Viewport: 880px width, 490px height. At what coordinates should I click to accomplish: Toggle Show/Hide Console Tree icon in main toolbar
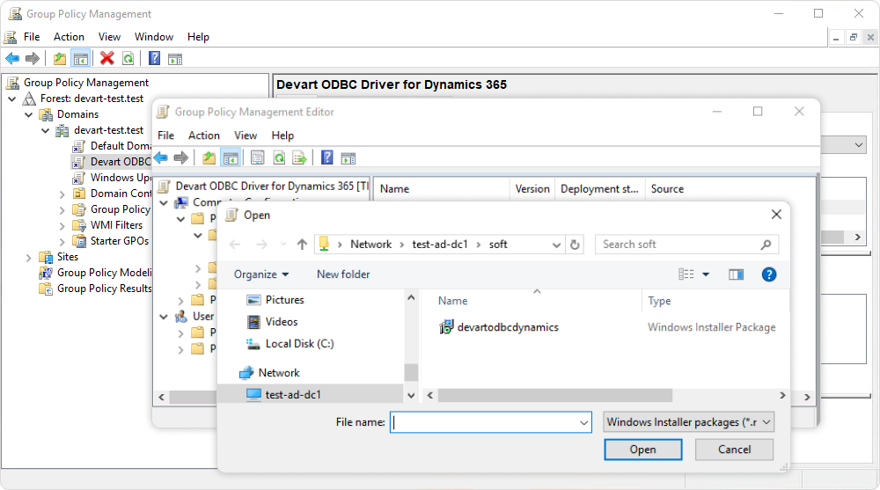(81, 58)
